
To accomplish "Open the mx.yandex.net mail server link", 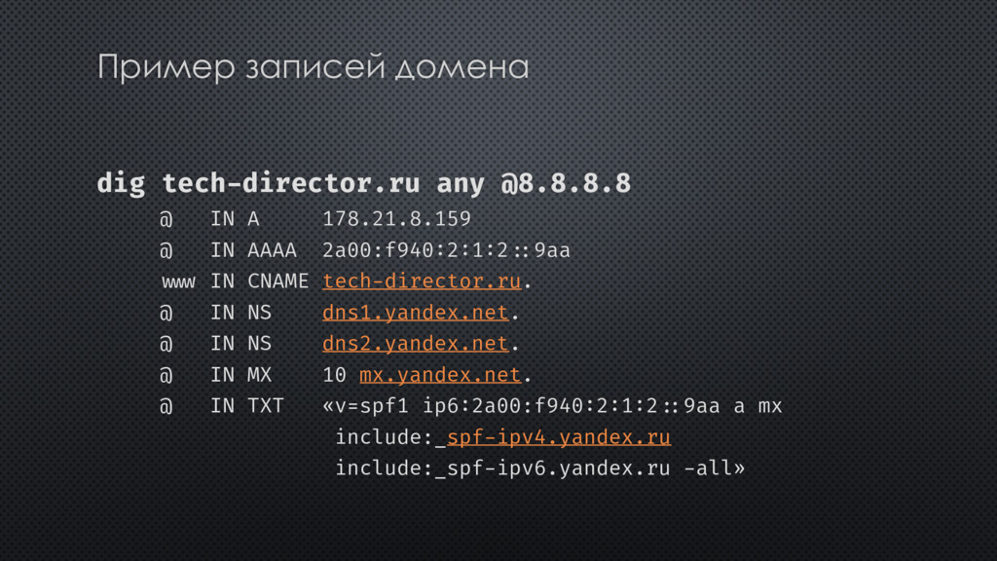I will point(440,375).
